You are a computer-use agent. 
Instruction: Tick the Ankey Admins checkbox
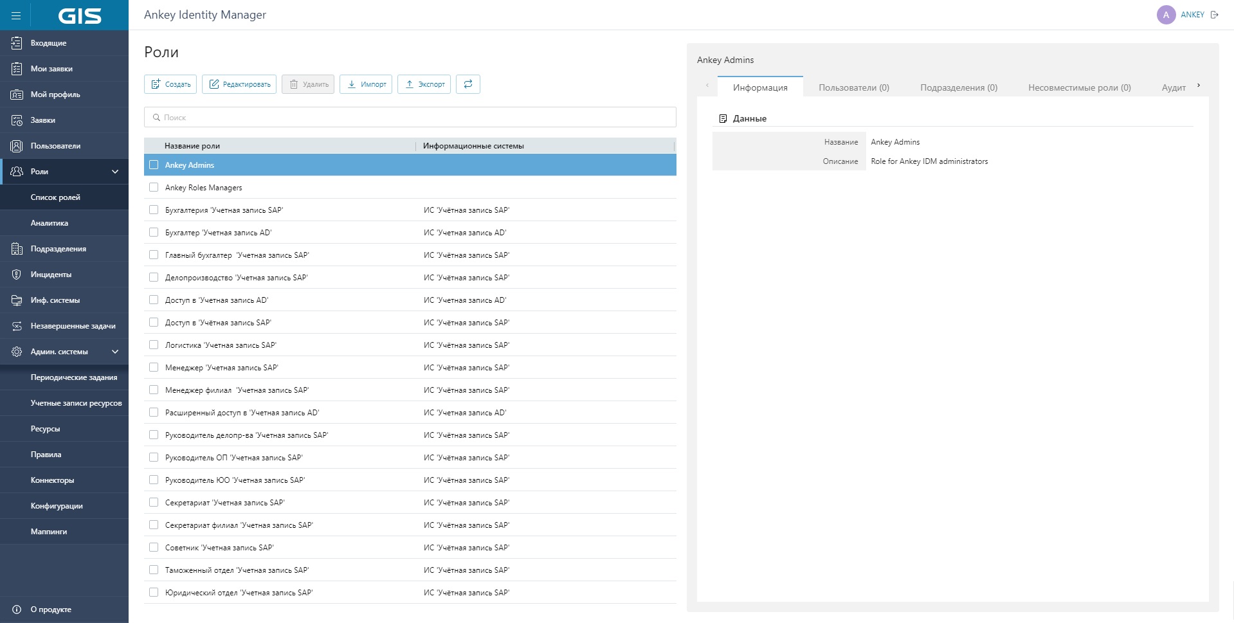(154, 165)
